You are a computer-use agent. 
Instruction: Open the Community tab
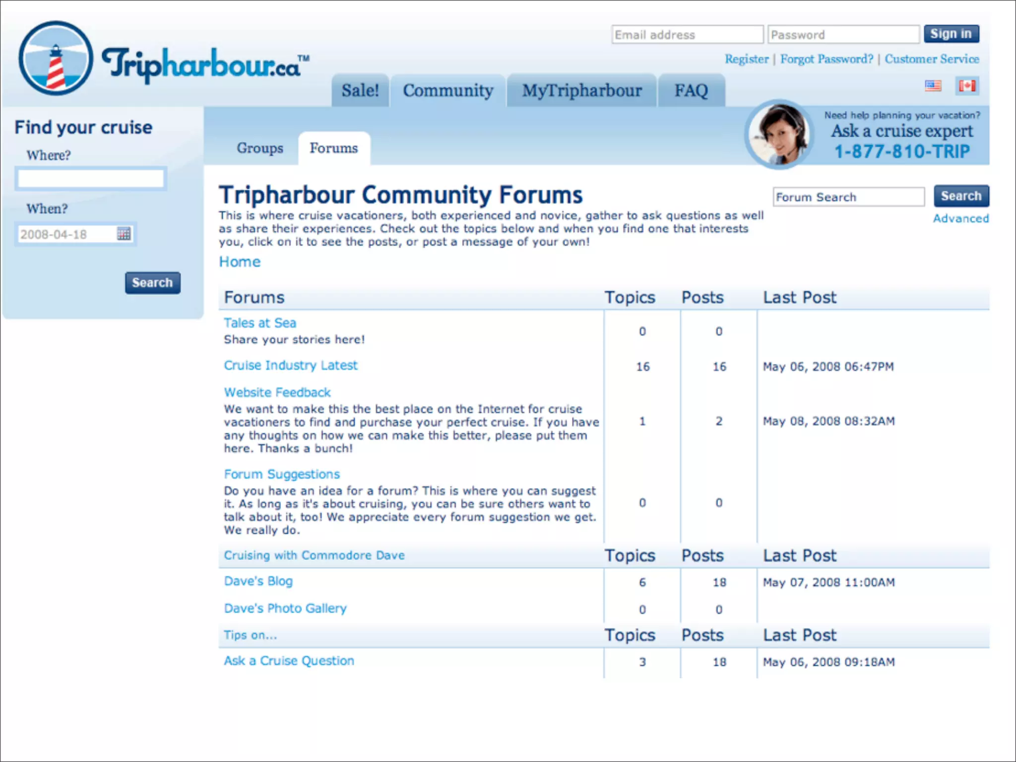coord(448,90)
